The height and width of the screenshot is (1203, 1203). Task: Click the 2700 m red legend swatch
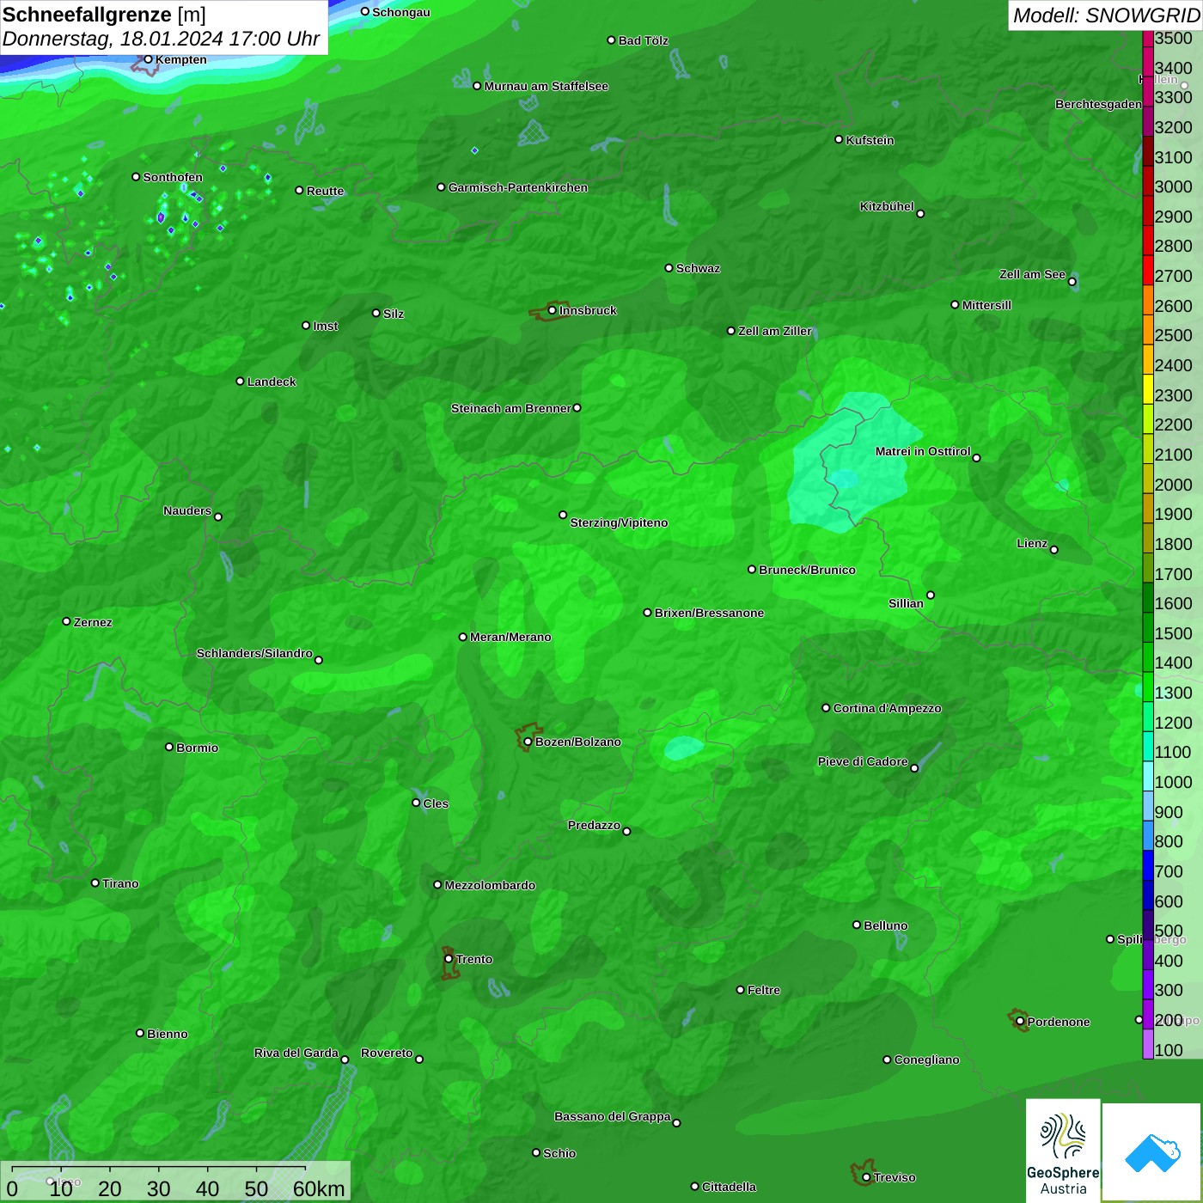click(x=1148, y=270)
